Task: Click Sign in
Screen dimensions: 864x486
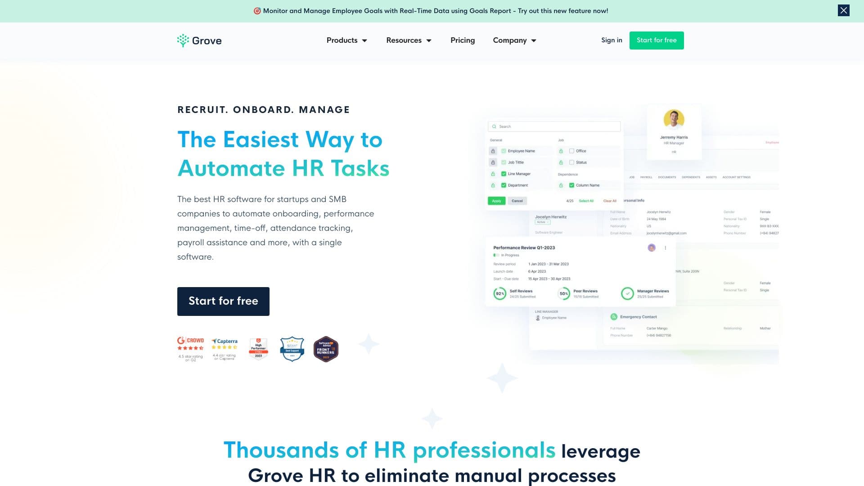Action: (612, 40)
